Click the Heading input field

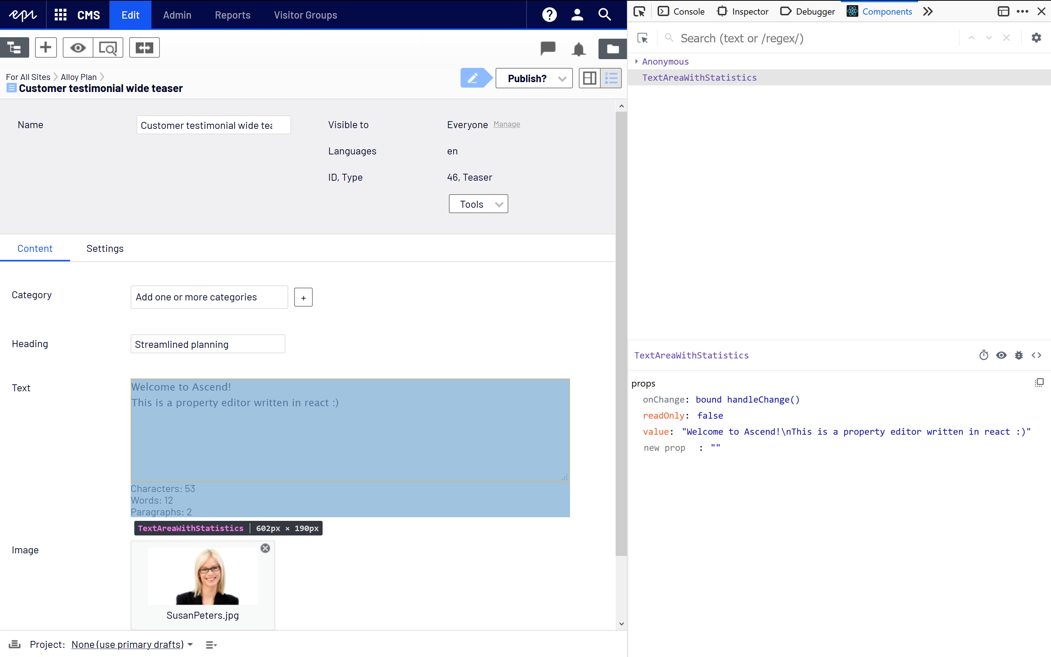pyautogui.click(x=208, y=344)
